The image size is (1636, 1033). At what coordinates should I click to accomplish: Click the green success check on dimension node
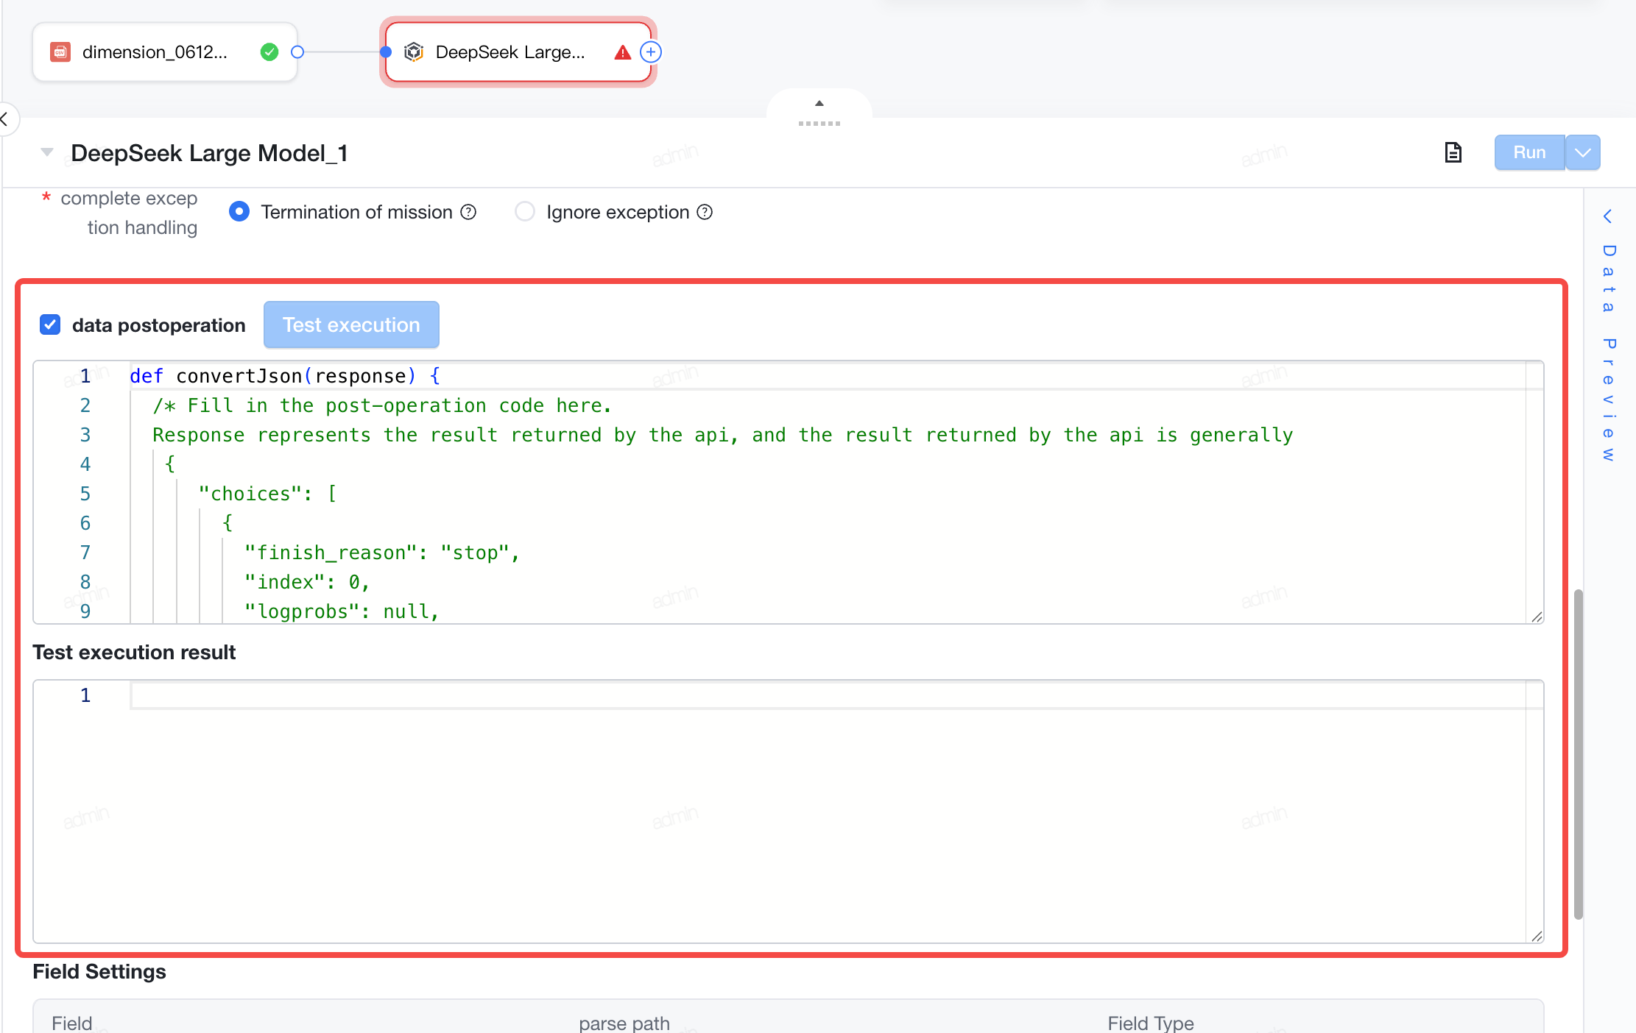point(269,52)
